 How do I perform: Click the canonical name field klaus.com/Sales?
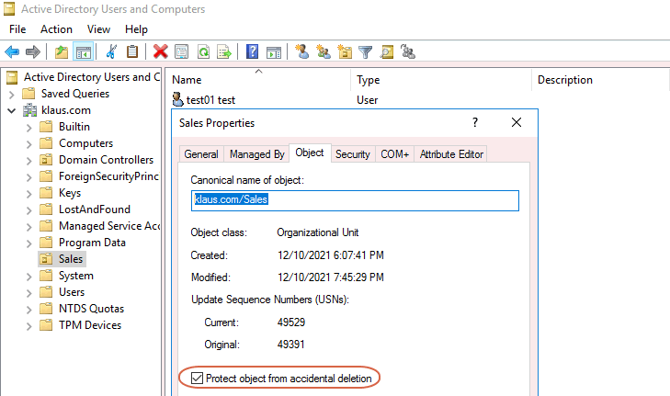(355, 200)
